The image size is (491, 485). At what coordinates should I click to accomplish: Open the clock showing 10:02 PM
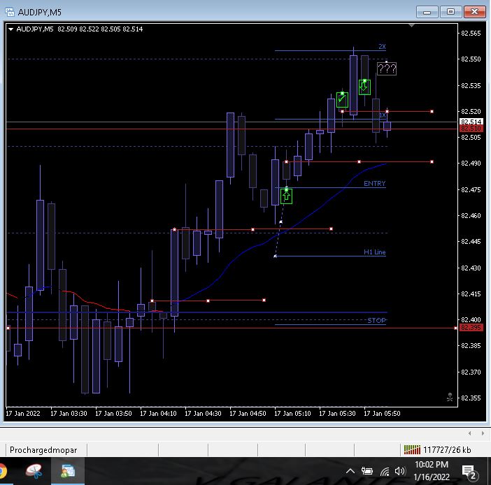click(432, 471)
